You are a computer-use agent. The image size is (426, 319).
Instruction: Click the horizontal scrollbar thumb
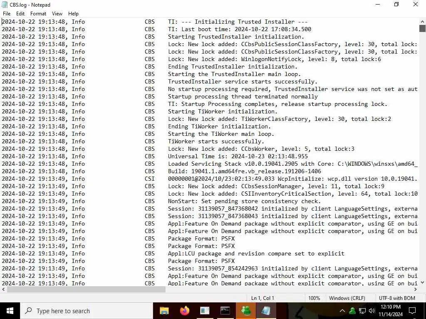[86, 290]
